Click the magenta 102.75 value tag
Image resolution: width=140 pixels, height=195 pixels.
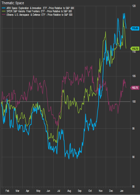coord(135,88)
